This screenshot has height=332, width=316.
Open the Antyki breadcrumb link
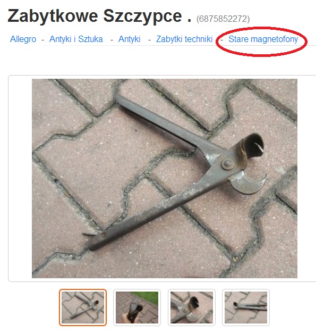pyautogui.click(x=130, y=39)
